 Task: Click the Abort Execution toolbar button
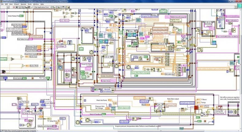[14, 7]
